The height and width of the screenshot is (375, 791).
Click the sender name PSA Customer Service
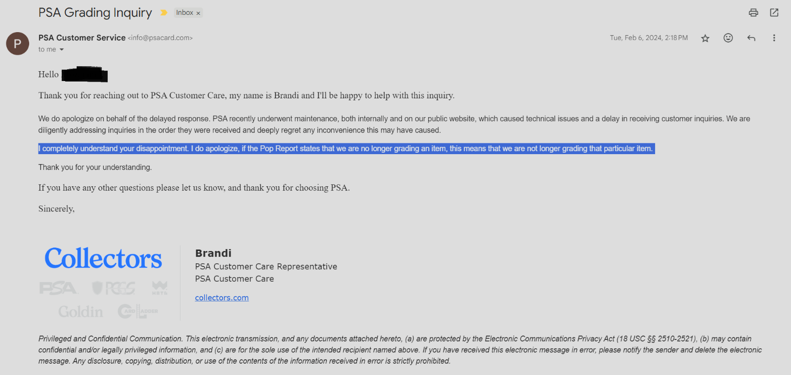pos(82,38)
